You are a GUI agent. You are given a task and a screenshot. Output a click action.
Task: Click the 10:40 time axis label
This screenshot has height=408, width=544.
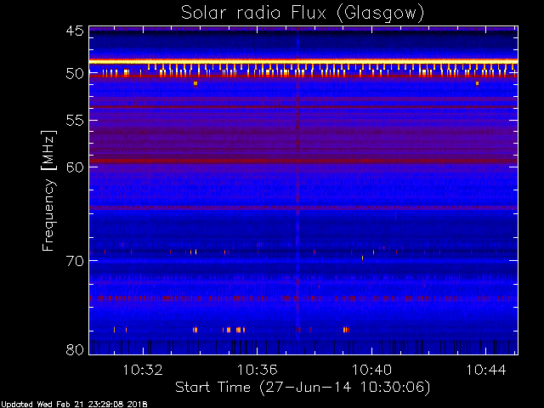click(372, 370)
